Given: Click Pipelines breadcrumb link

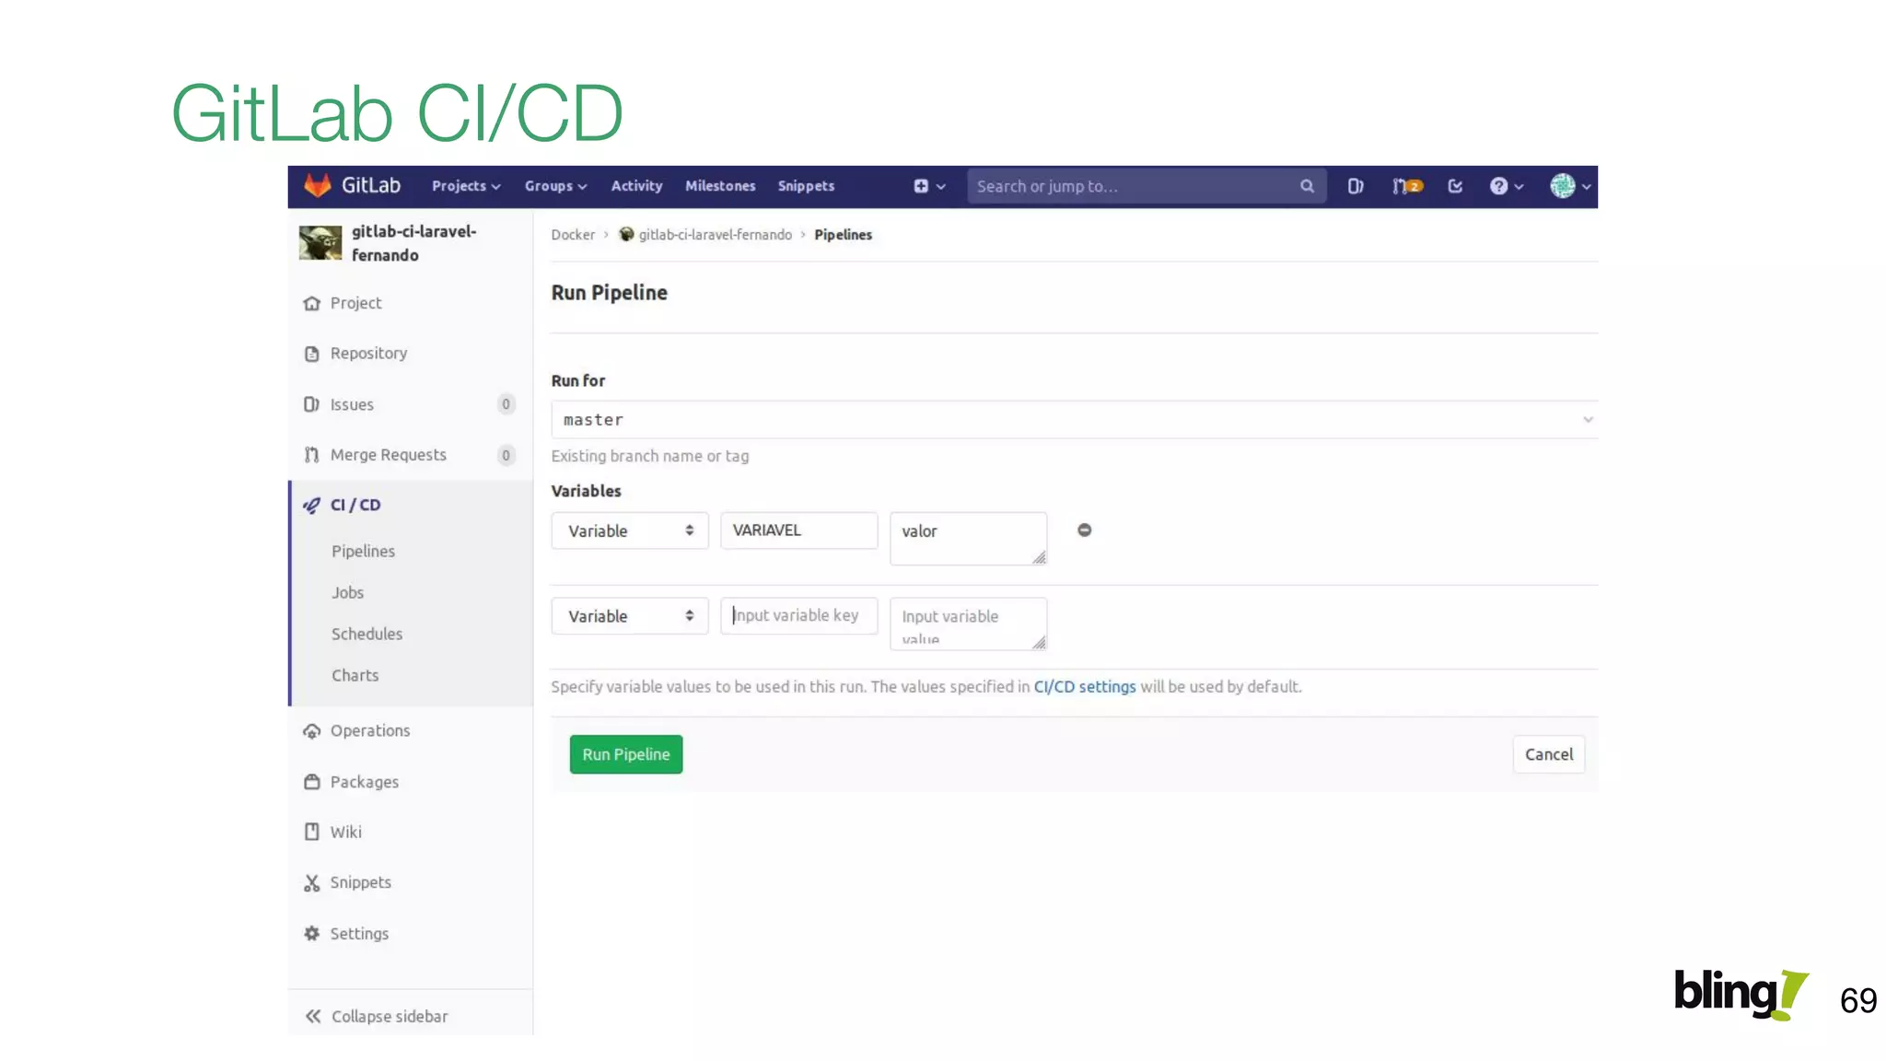Looking at the screenshot, I should tap(843, 235).
